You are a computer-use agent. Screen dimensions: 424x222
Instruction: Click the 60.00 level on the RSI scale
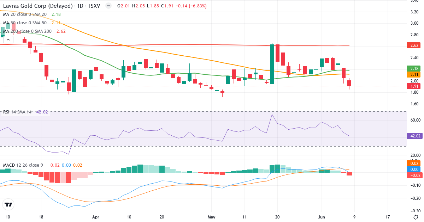coord(415,120)
